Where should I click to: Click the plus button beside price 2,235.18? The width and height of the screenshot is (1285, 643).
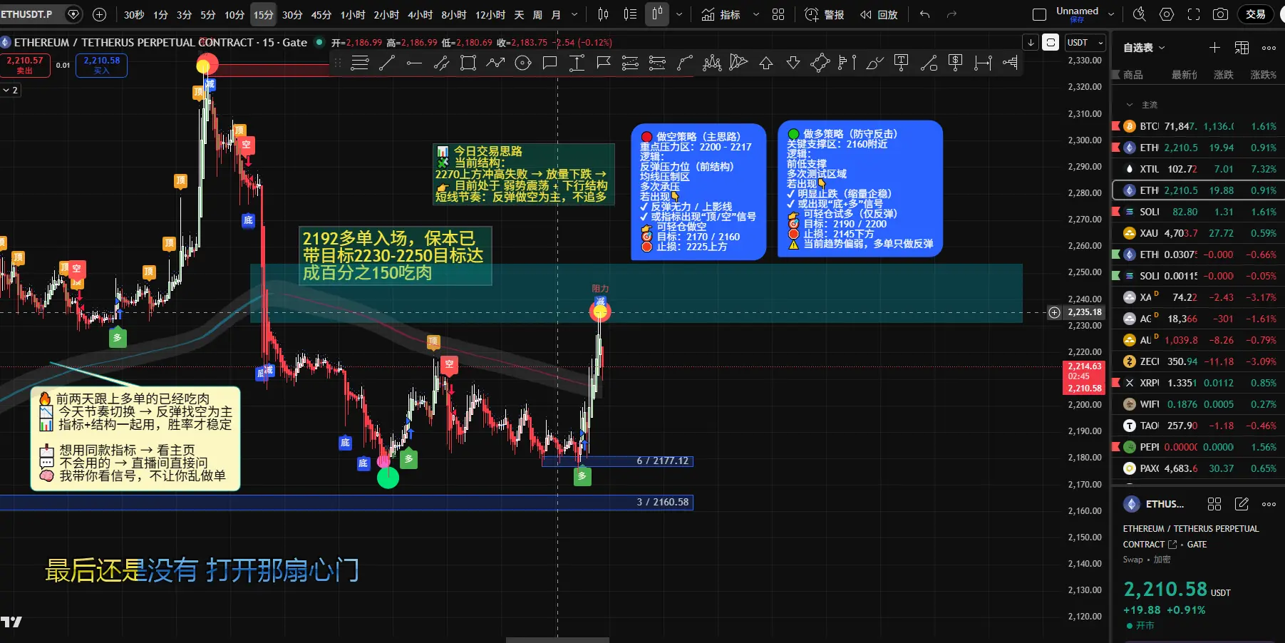[1054, 312]
